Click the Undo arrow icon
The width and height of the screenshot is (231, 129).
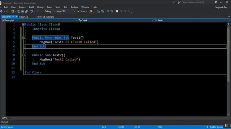32,11
